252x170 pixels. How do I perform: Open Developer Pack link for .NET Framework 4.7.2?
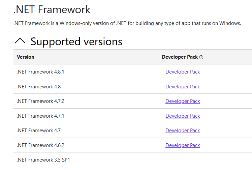[183, 101]
